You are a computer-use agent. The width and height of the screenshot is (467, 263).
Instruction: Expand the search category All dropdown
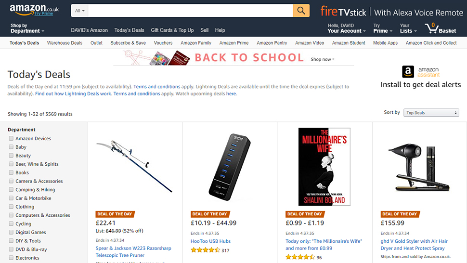click(79, 11)
